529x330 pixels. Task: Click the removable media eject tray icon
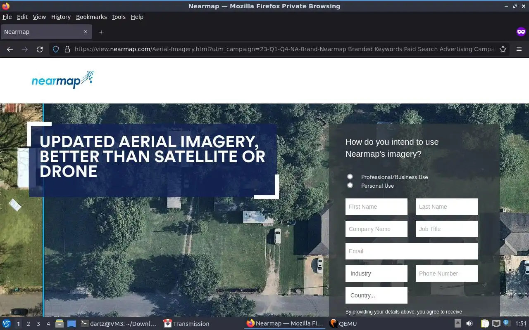coord(458,324)
